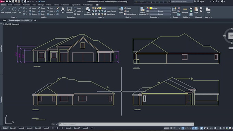Click Make Current layer button

click(x=110, y=11)
